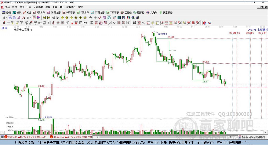Jump to last bar with green skip-forward icon
Screen dimensions: 268x145
click(49, 18)
